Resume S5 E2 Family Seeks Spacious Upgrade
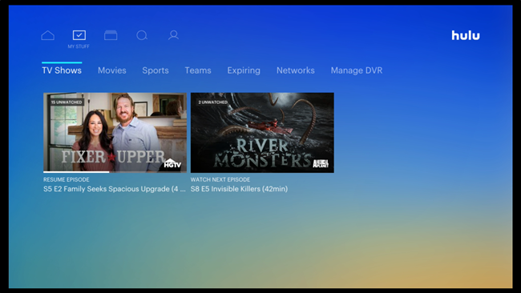This screenshot has width=521, height=293. [x=115, y=189]
